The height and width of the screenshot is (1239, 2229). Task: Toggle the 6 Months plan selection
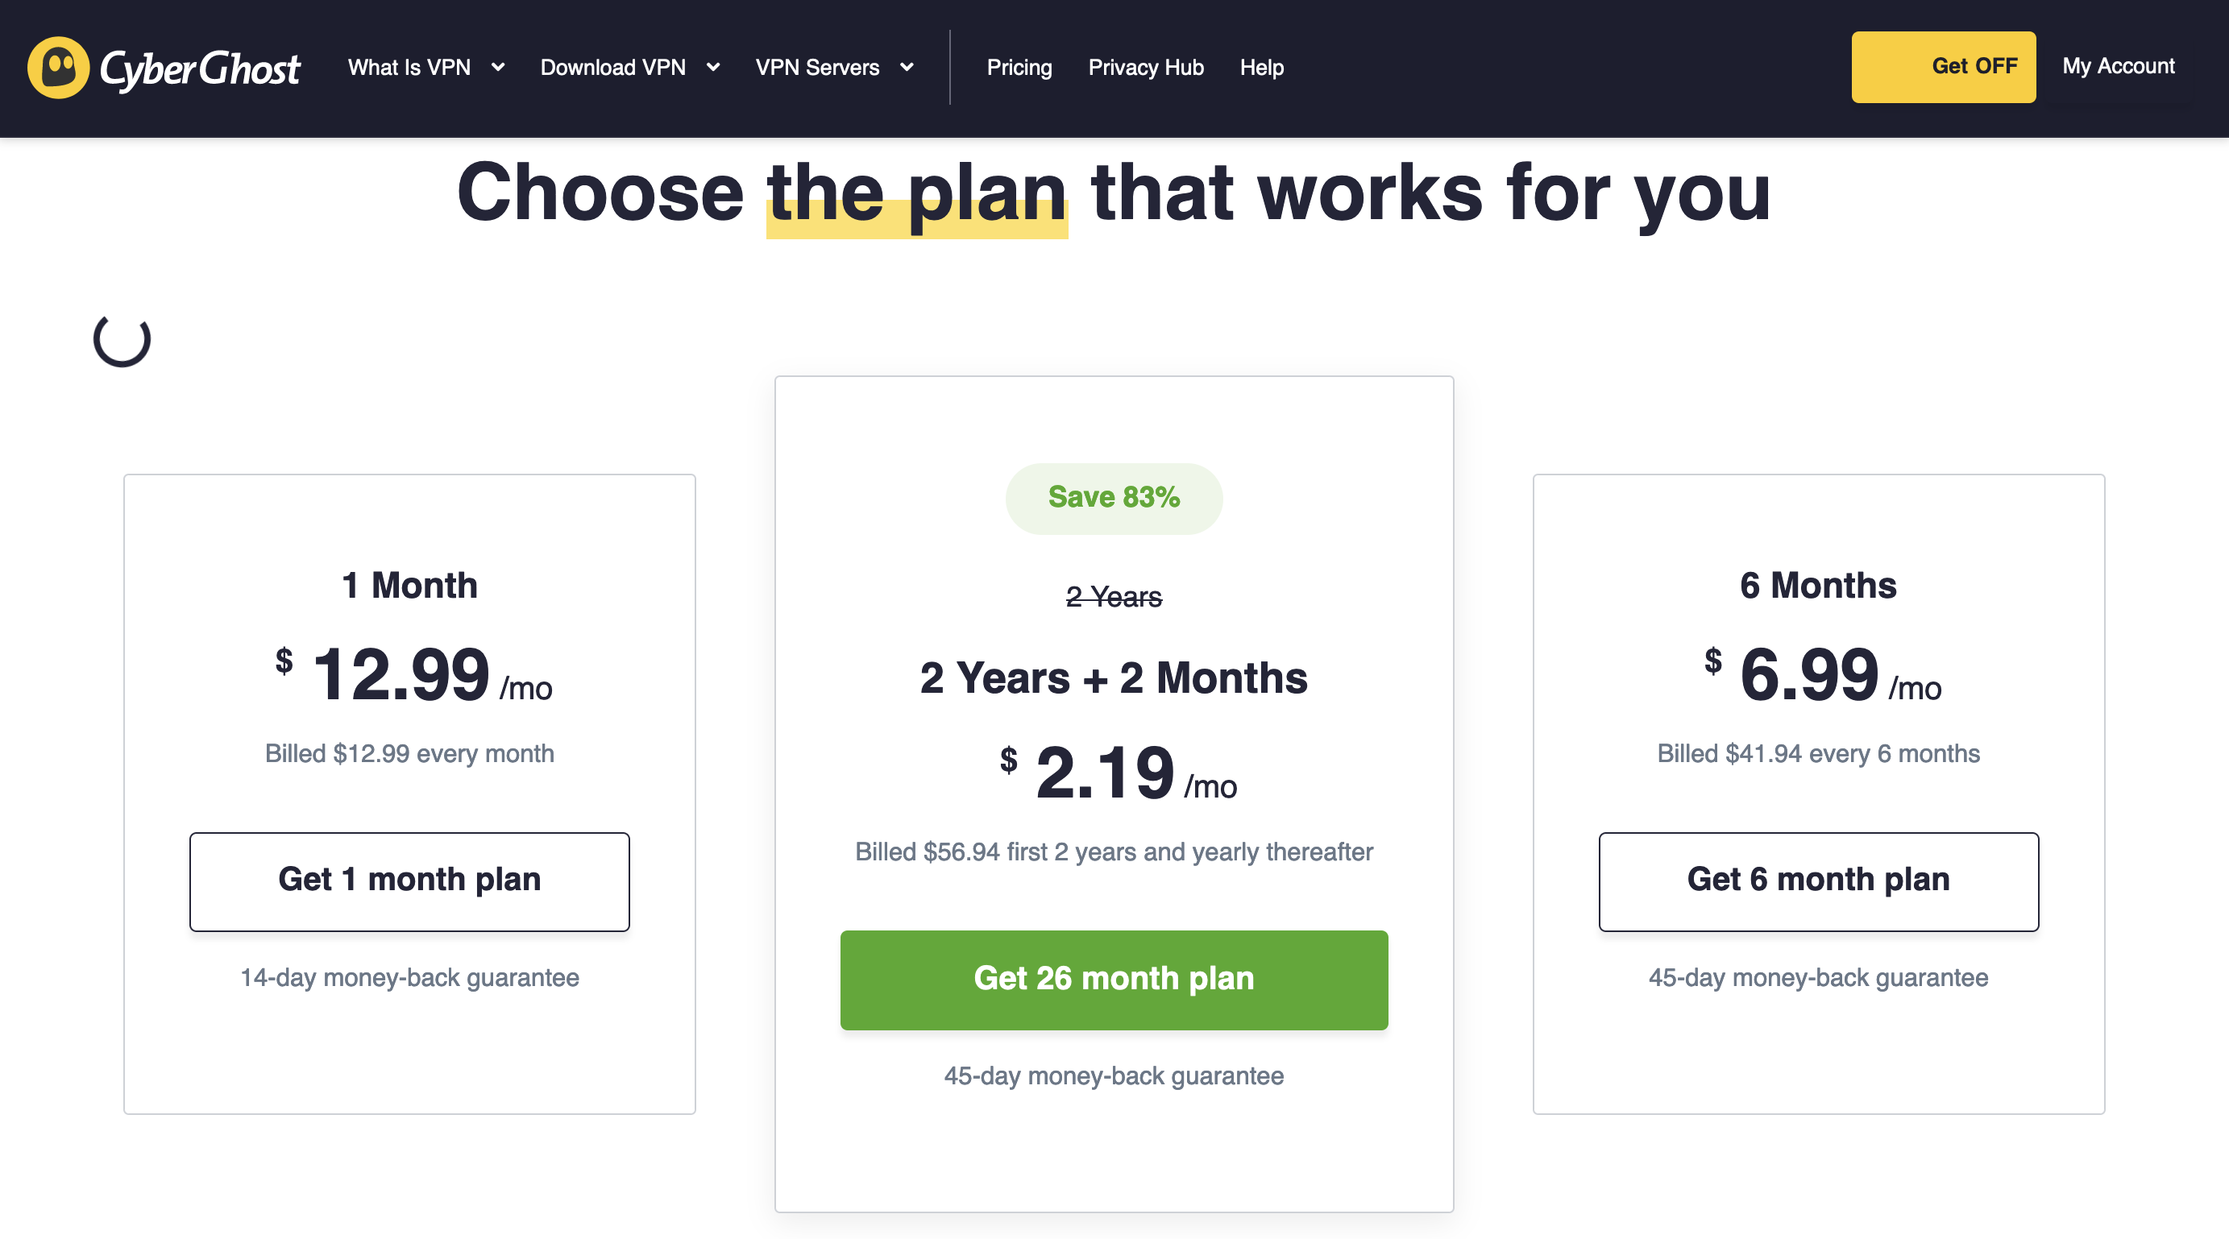coord(1817,879)
